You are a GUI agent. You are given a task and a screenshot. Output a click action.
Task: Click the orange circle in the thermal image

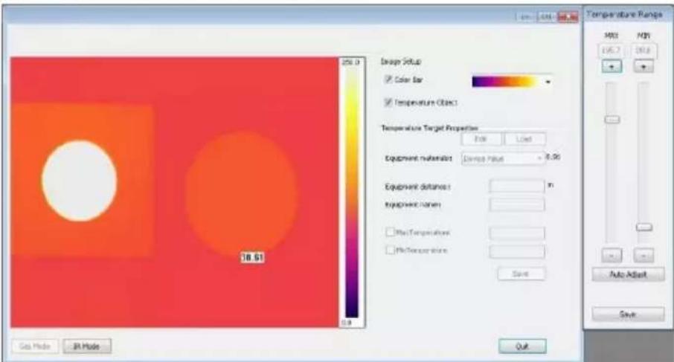pyautogui.click(x=242, y=193)
